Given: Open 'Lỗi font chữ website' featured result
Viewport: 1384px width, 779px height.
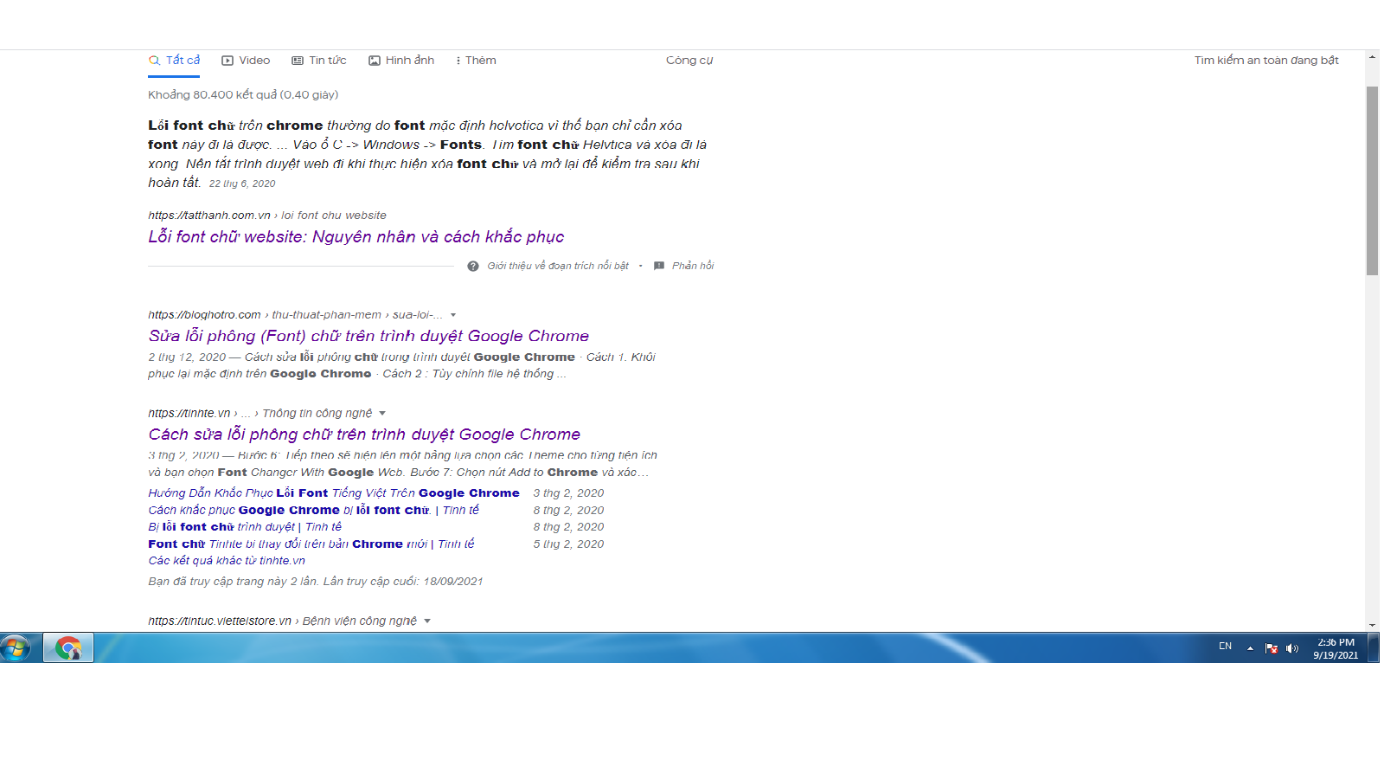Looking at the screenshot, I should 356,236.
